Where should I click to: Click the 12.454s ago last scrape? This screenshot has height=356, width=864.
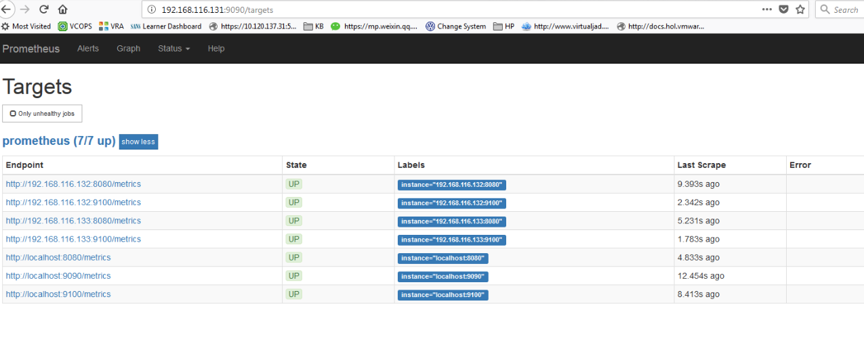point(701,275)
